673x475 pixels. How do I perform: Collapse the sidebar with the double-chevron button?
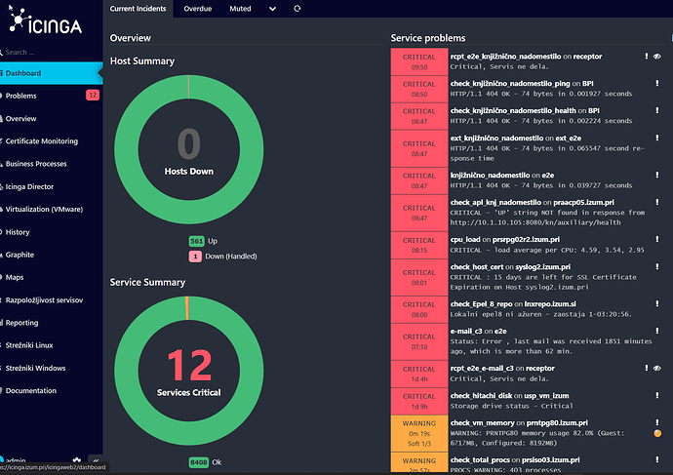95,460
